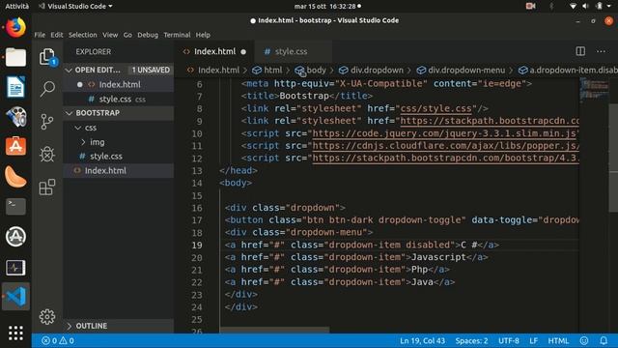Click the Attività activities button

[x=16, y=6]
